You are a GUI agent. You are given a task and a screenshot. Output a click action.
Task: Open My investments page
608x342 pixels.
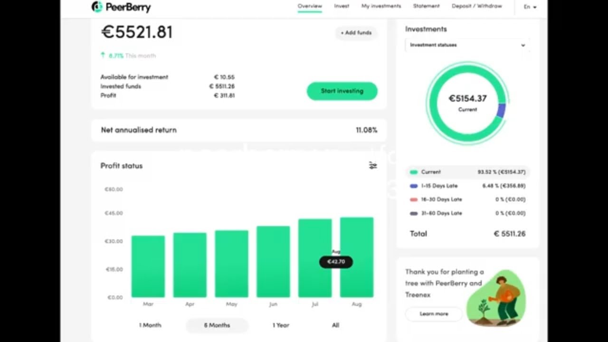(381, 6)
